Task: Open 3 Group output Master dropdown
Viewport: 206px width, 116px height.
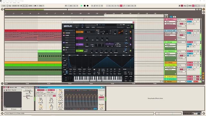Action: click(182, 42)
